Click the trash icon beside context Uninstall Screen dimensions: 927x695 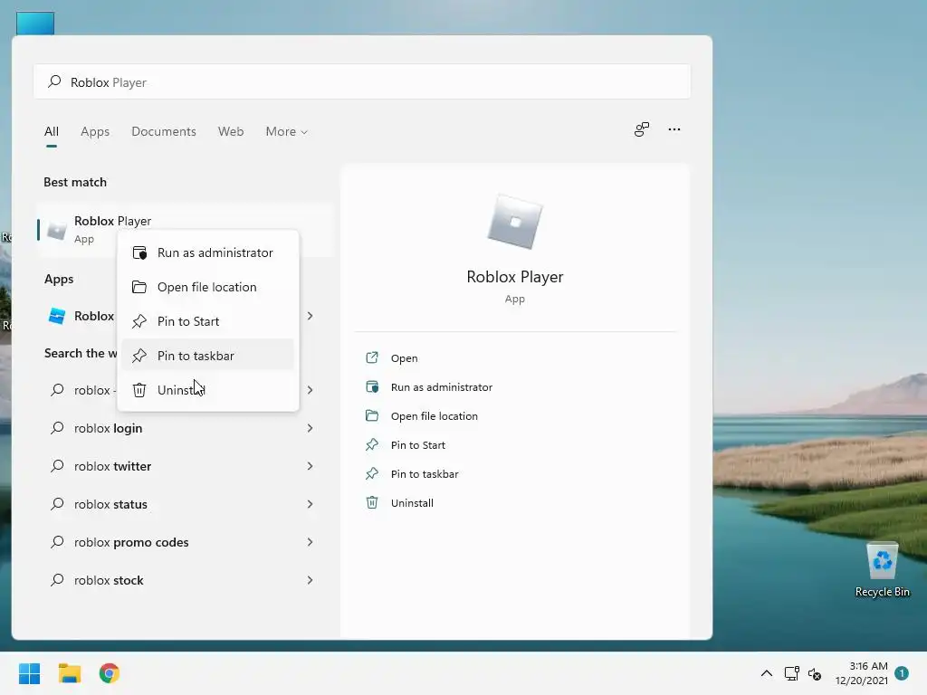pos(139,390)
